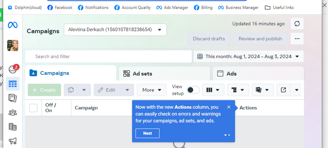Open the Alevtina Derkach account dropdown

click(115, 30)
